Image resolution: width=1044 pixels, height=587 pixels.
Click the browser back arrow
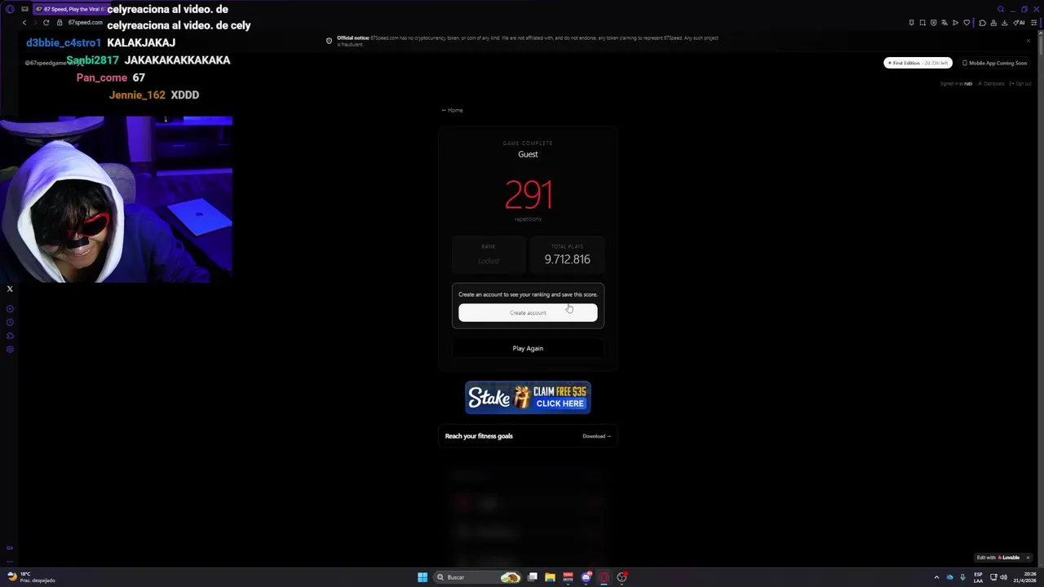coord(24,23)
